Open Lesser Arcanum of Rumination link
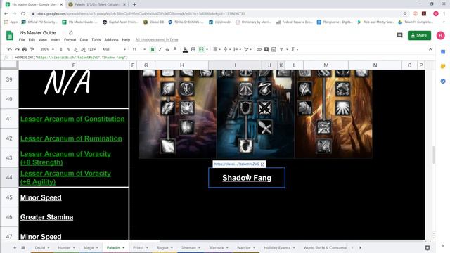 (x=71, y=138)
